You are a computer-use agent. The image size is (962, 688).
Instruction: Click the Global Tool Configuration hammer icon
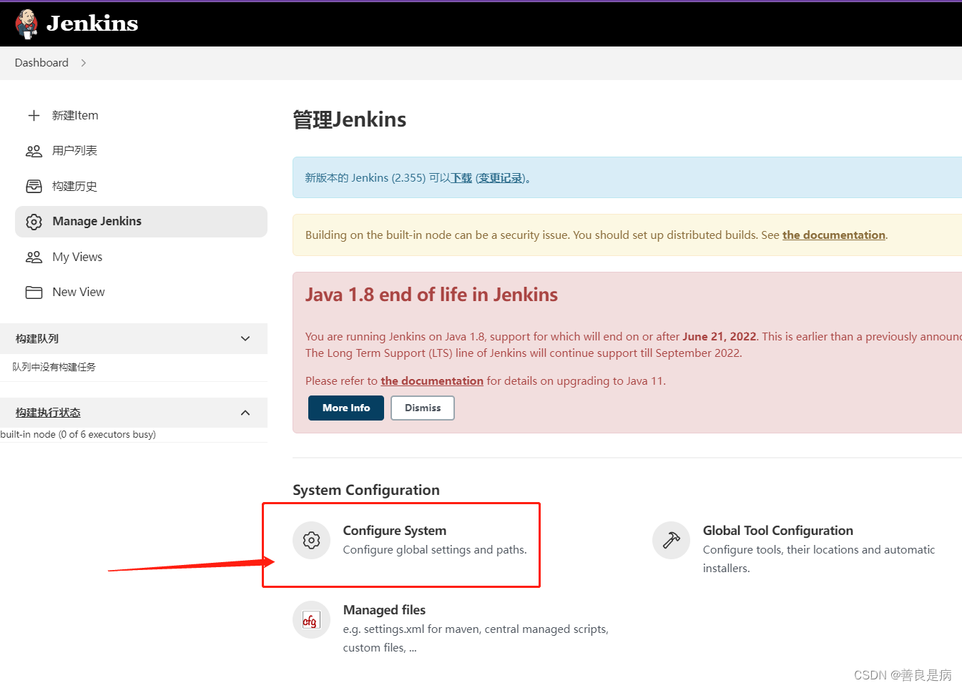click(x=671, y=540)
